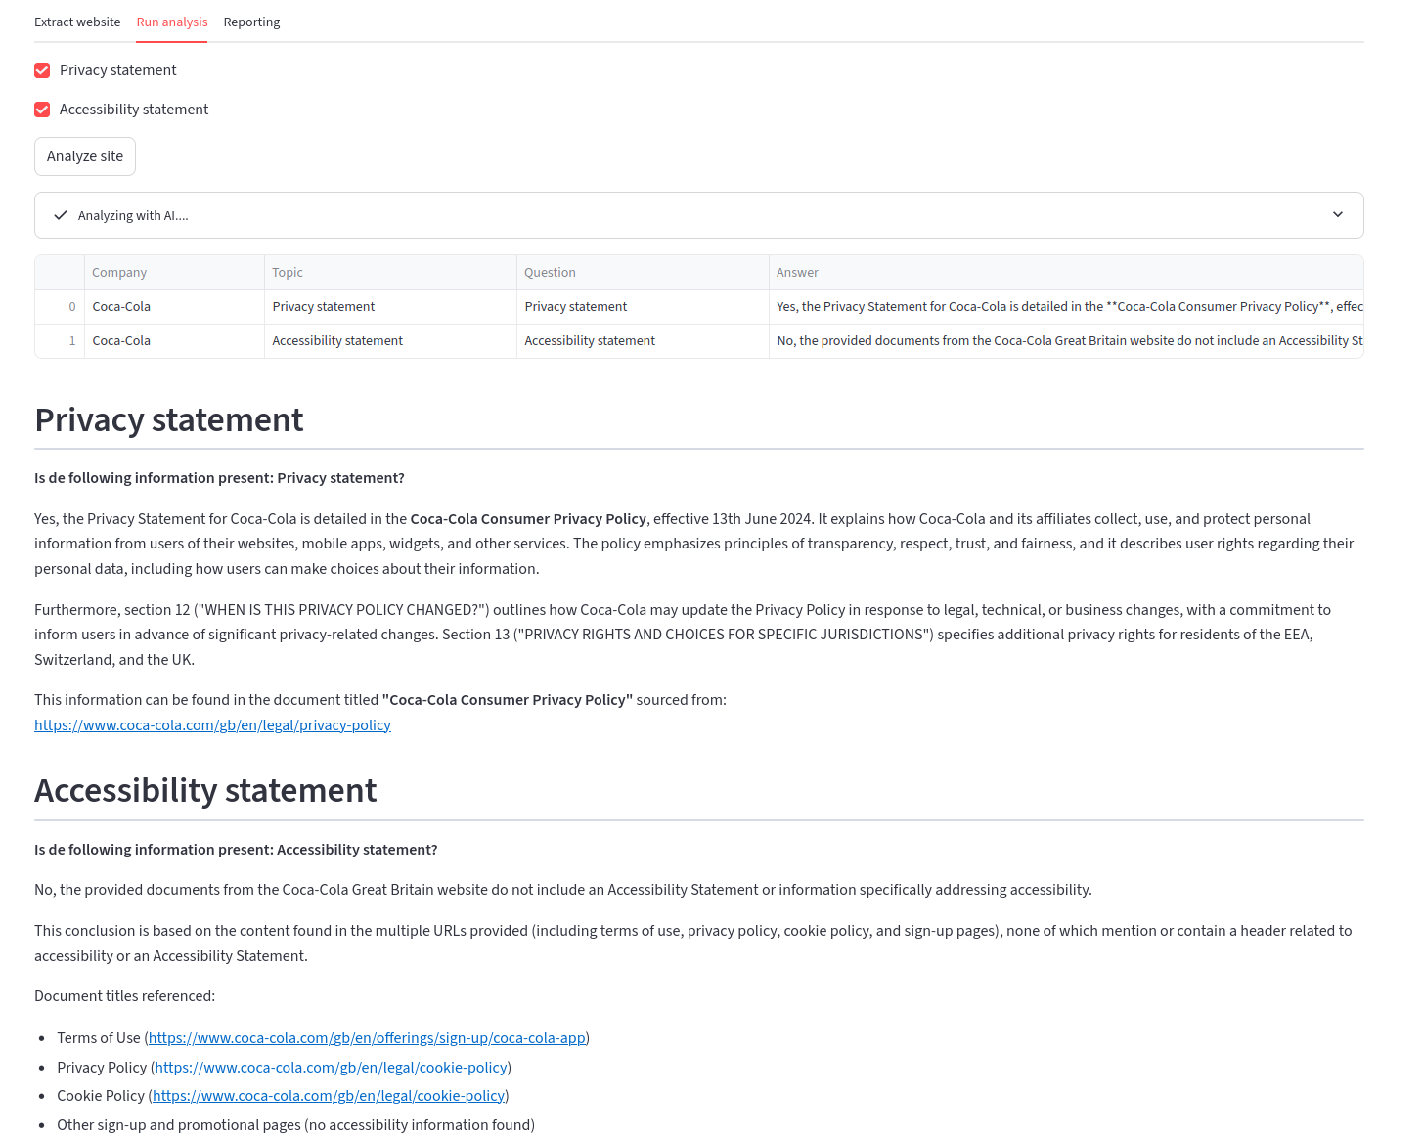Uncheck the Privacy statement checkbox
Screen dimensions: 1423x1140
click(x=42, y=70)
